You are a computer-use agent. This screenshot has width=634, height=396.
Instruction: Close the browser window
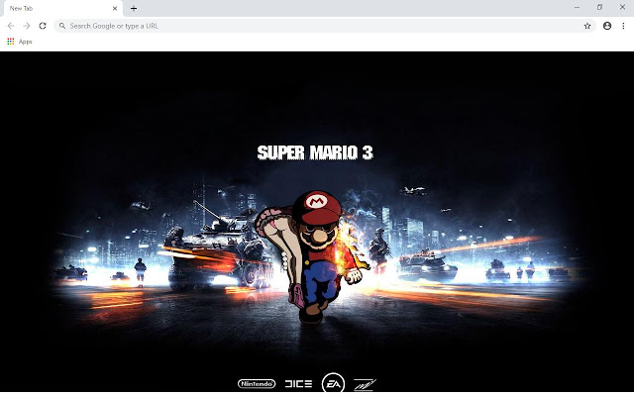[622, 7]
